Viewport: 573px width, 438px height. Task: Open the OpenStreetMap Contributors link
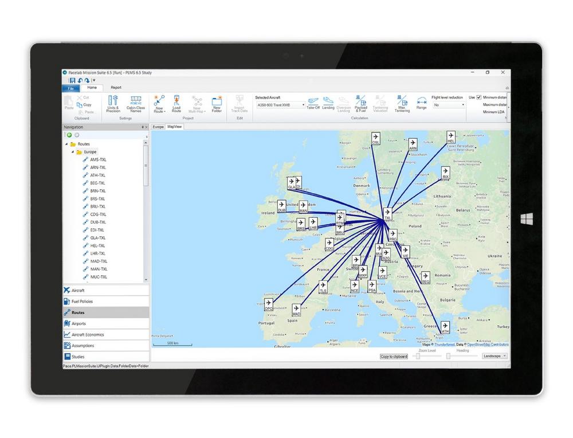[488, 345]
